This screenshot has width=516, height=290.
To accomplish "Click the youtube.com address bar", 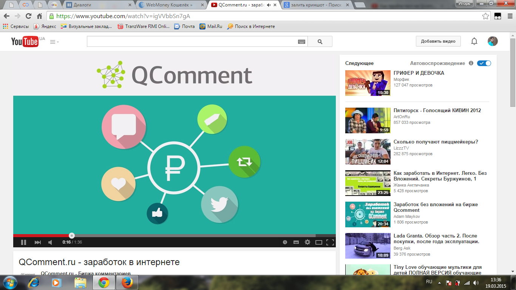I will (264, 16).
